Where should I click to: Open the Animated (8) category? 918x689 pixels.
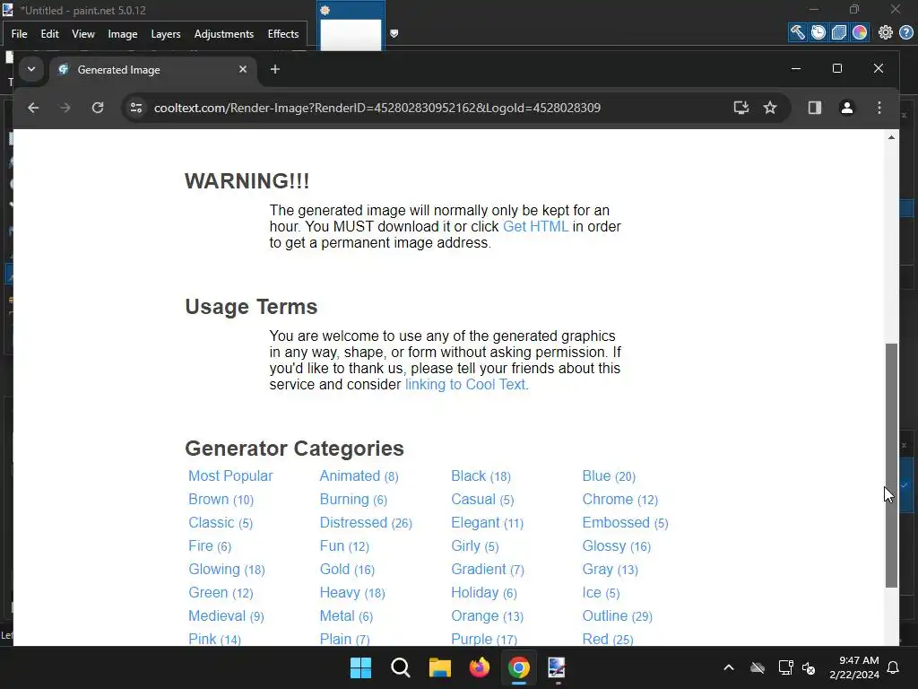click(x=359, y=475)
